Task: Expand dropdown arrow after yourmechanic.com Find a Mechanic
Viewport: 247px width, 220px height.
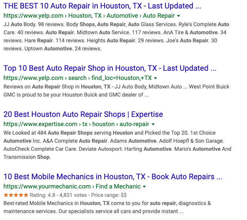Action: [144, 187]
